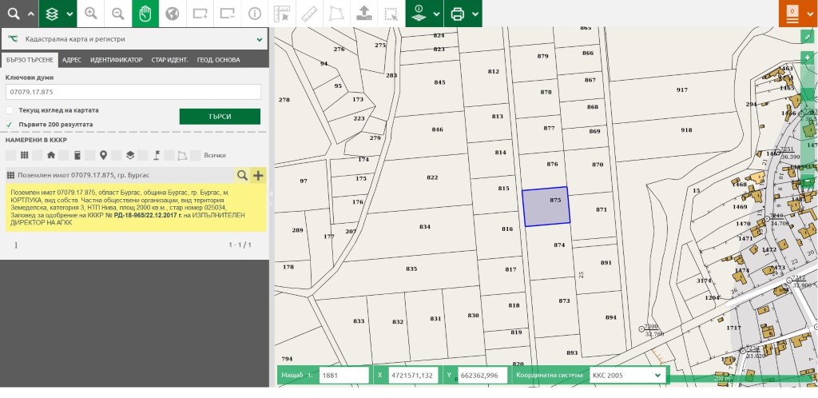
Task: Select the pan hand tool
Action: [145, 14]
